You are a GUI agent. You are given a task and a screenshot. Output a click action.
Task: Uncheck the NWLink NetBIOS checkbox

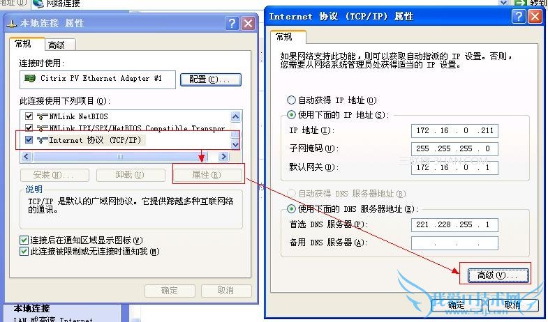tap(29, 116)
